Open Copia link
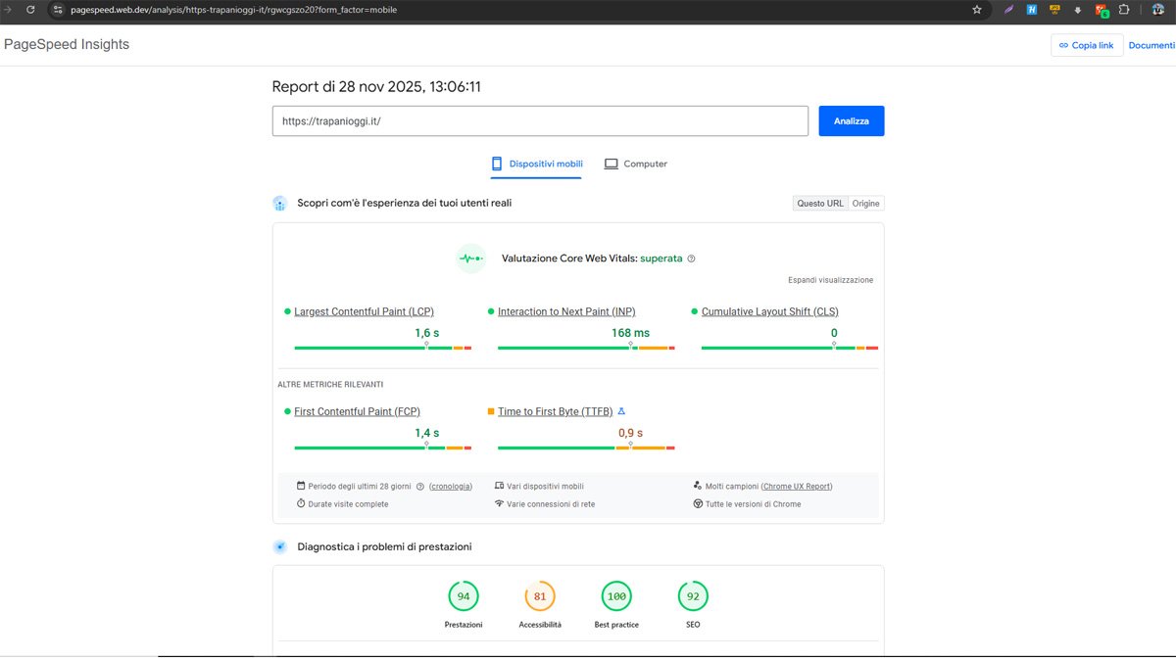This screenshot has height=661, width=1176. (x=1087, y=44)
